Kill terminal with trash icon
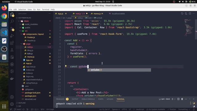197x111 pixels. coord(182,99)
